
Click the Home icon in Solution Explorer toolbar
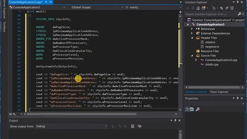[x=198, y=8]
